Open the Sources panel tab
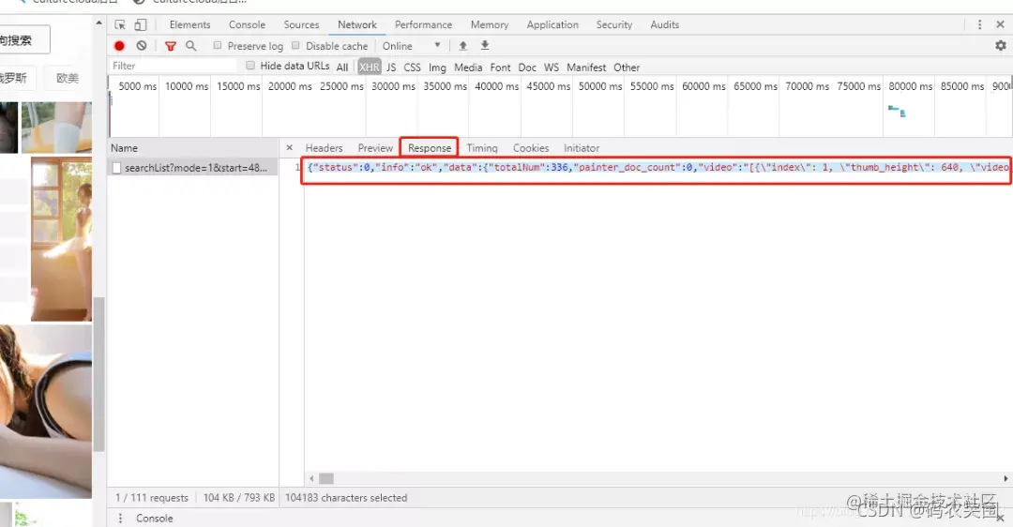1013x527 pixels. tap(301, 24)
